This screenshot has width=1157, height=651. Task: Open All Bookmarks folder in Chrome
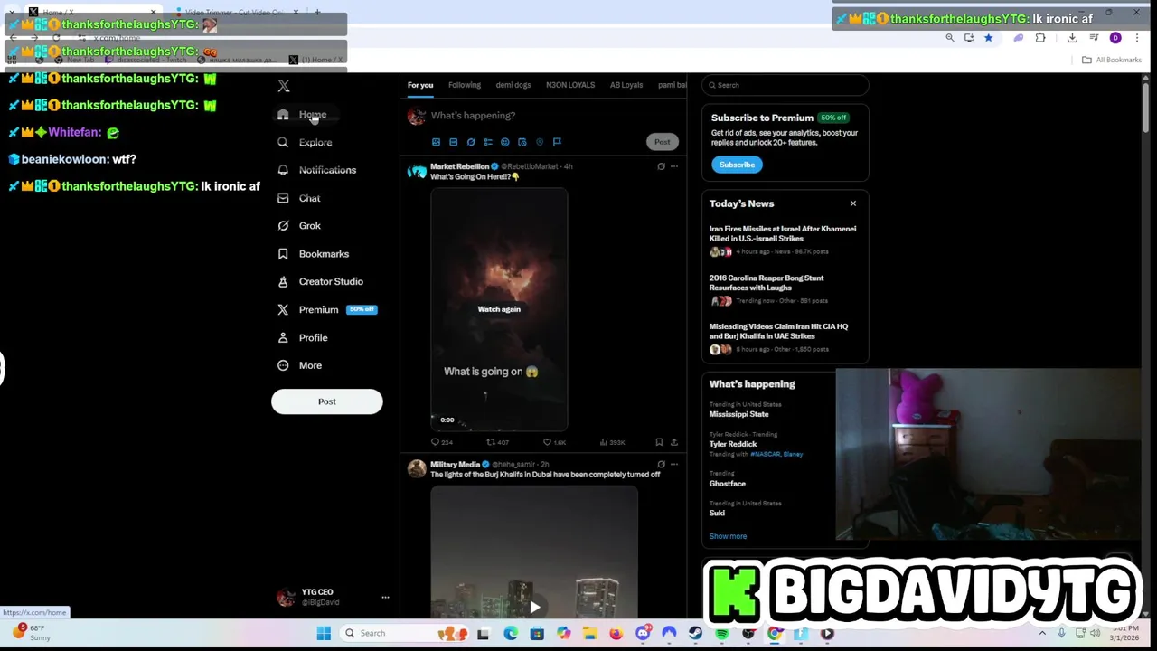pyautogui.click(x=1112, y=60)
